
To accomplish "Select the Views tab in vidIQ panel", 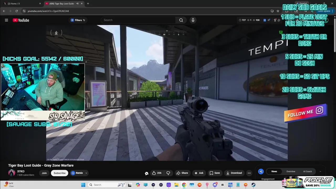I will 274,171.
